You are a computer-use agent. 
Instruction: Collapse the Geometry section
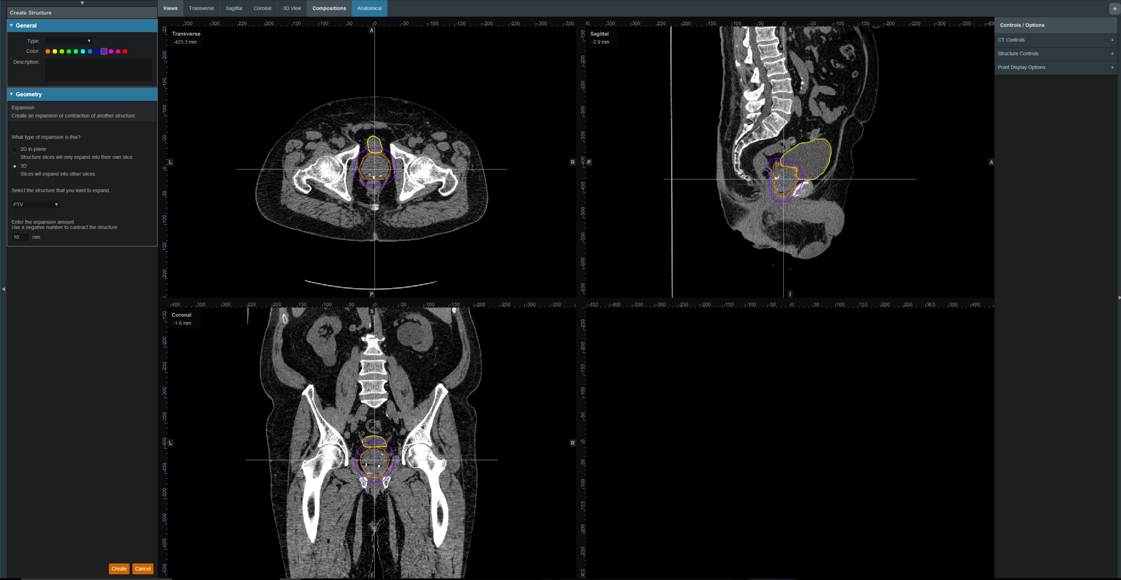click(11, 94)
